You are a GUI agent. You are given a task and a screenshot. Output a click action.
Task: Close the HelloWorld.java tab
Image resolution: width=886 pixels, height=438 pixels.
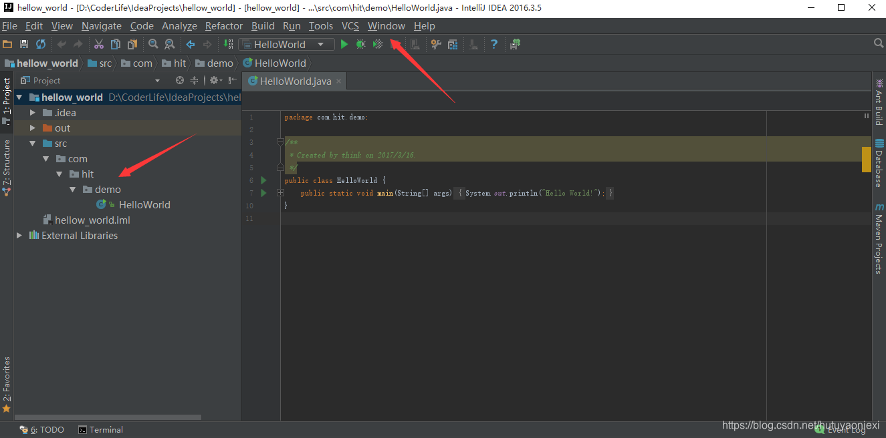point(339,81)
